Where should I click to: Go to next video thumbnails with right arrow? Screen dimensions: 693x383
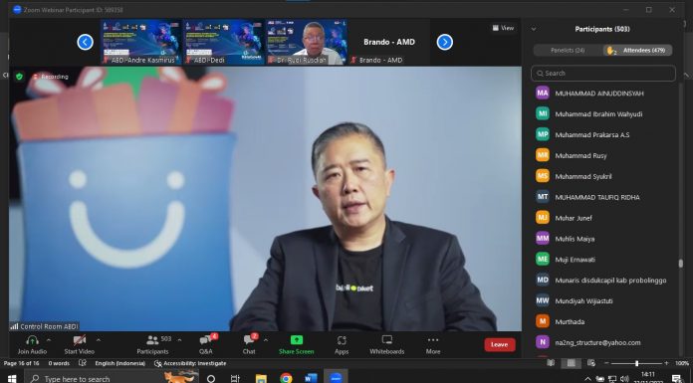pos(445,42)
